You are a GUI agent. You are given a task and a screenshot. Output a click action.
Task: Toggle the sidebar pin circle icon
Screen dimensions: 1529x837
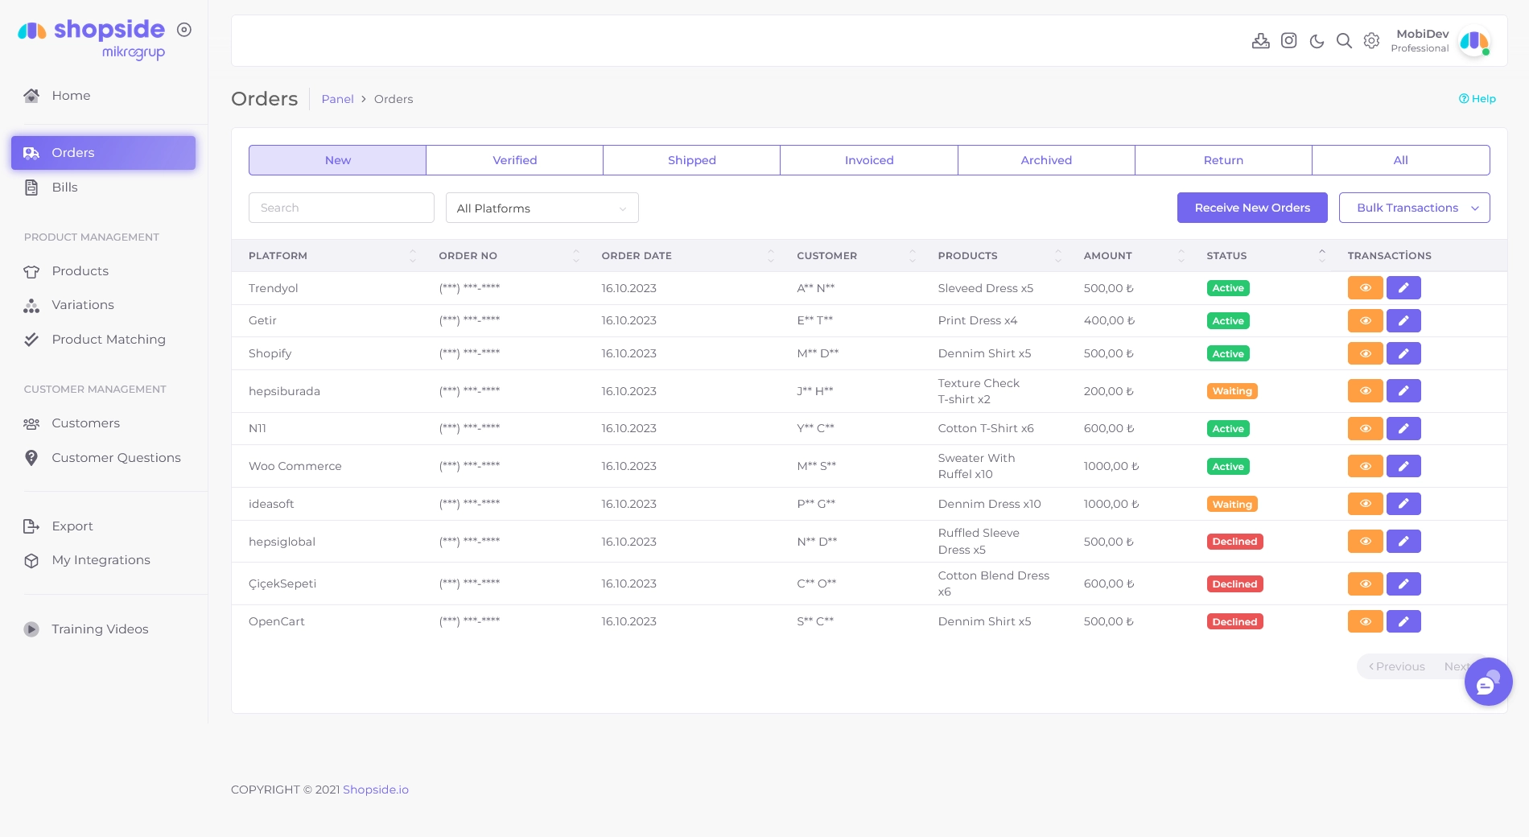pos(184,30)
